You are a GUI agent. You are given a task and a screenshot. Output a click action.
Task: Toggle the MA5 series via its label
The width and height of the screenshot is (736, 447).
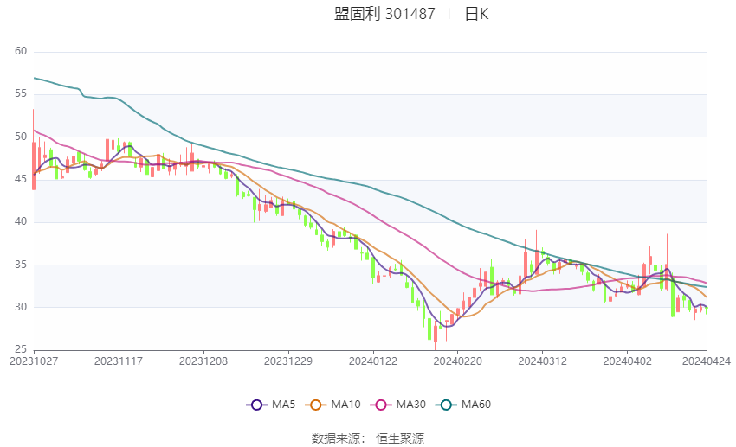coord(283,405)
